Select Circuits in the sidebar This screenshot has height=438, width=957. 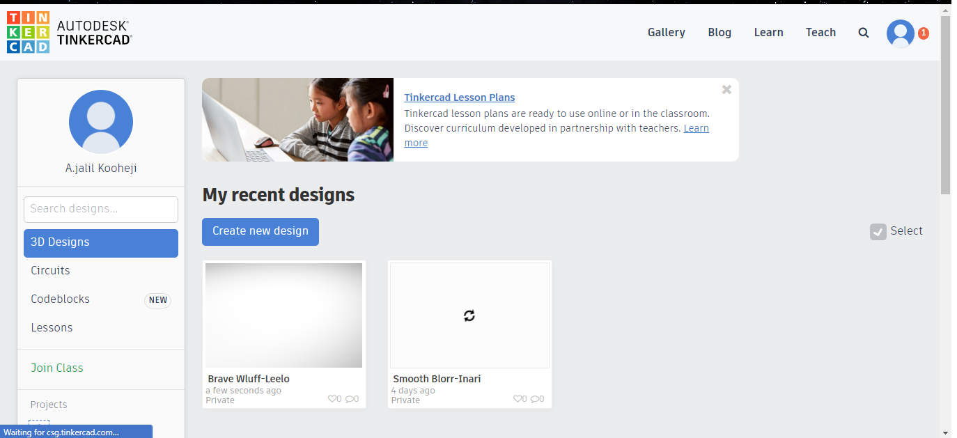pyautogui.click(x=50, y=271)
